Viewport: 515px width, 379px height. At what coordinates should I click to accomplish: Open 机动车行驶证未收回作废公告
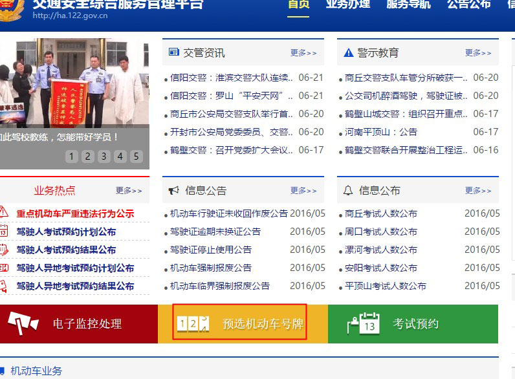pos(229,213)
